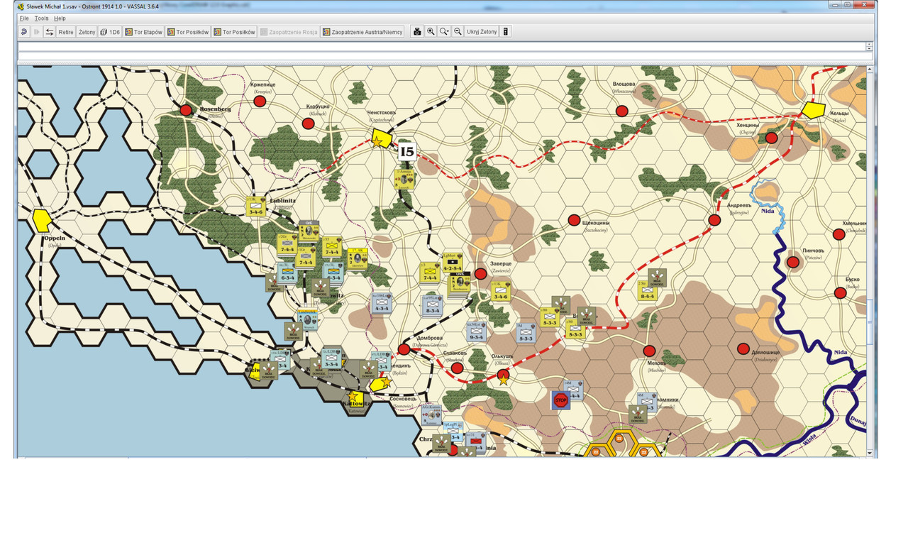Click the yellow star at Олькушъ
908x538 pixels.
click(504, 379)
